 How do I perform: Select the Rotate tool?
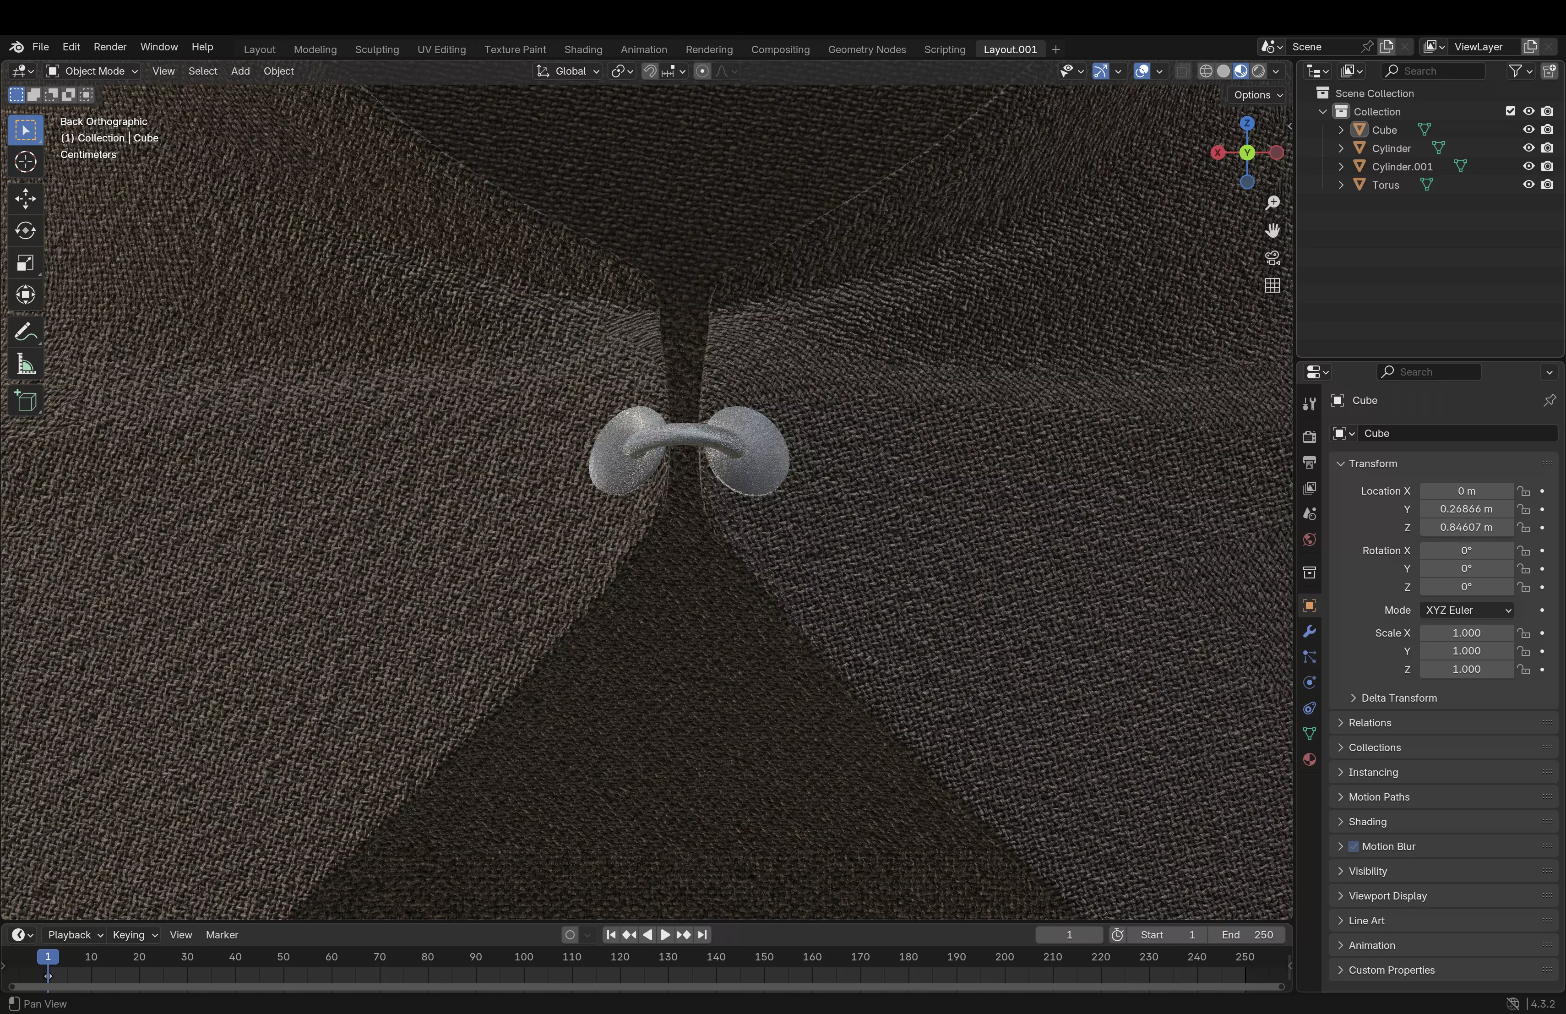(x=26, y=231)
